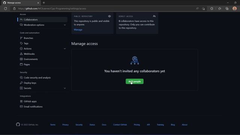
Task: Click the green Add people button
Action: pyautogui.click(x=135, y=81)
